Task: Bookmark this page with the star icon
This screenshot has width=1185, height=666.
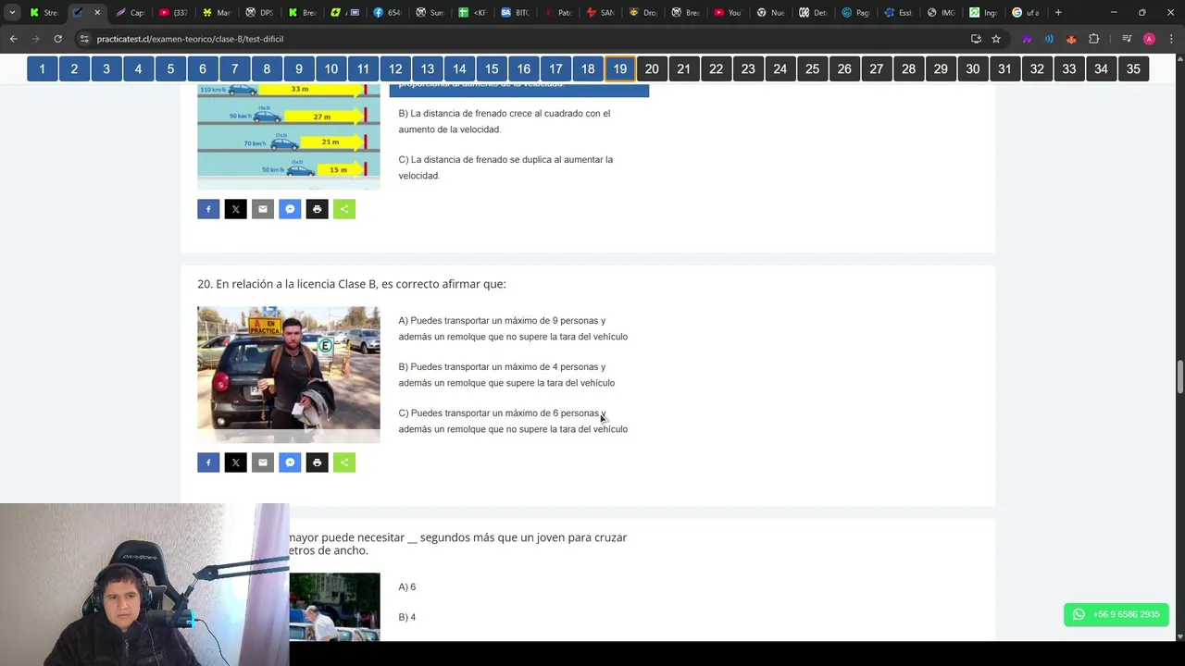Action: 996,39
